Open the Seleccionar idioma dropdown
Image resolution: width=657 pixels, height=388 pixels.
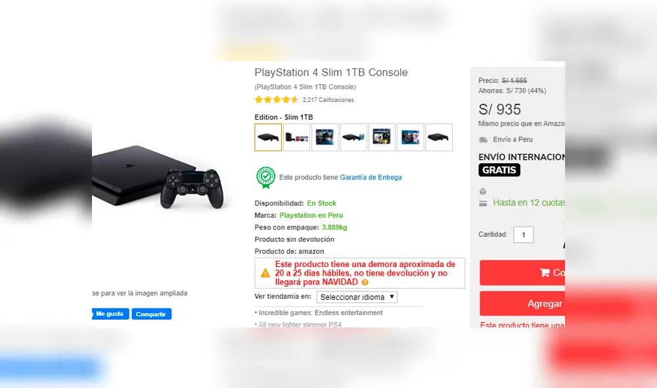(357, 297)
